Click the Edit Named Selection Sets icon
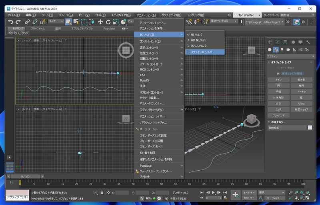 click(206, 22)
